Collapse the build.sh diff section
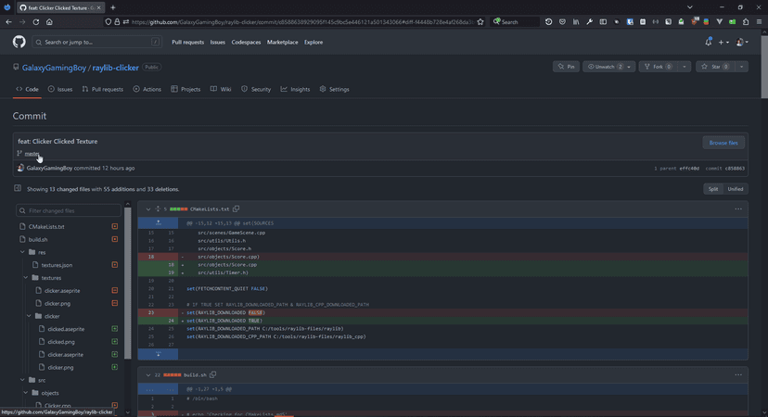768x417 pixels. click(148, 375)
